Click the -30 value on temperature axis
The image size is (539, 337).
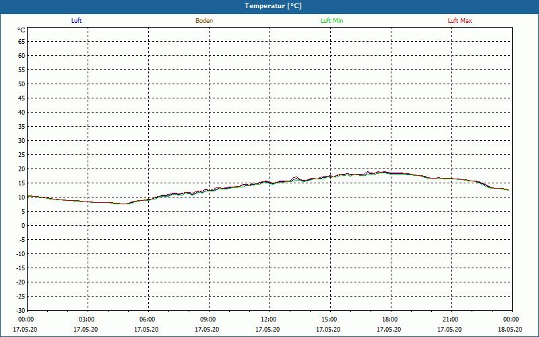click(x=21, y=311)
